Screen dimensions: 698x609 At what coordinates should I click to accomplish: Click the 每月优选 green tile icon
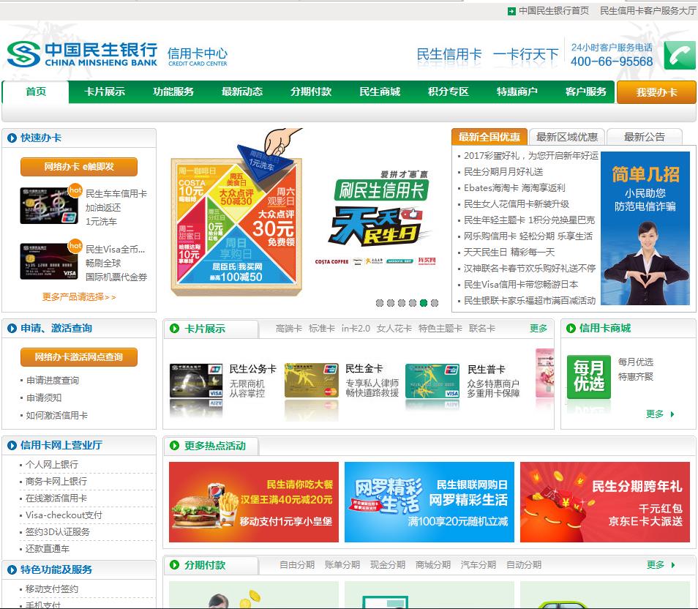click(588, 377)
